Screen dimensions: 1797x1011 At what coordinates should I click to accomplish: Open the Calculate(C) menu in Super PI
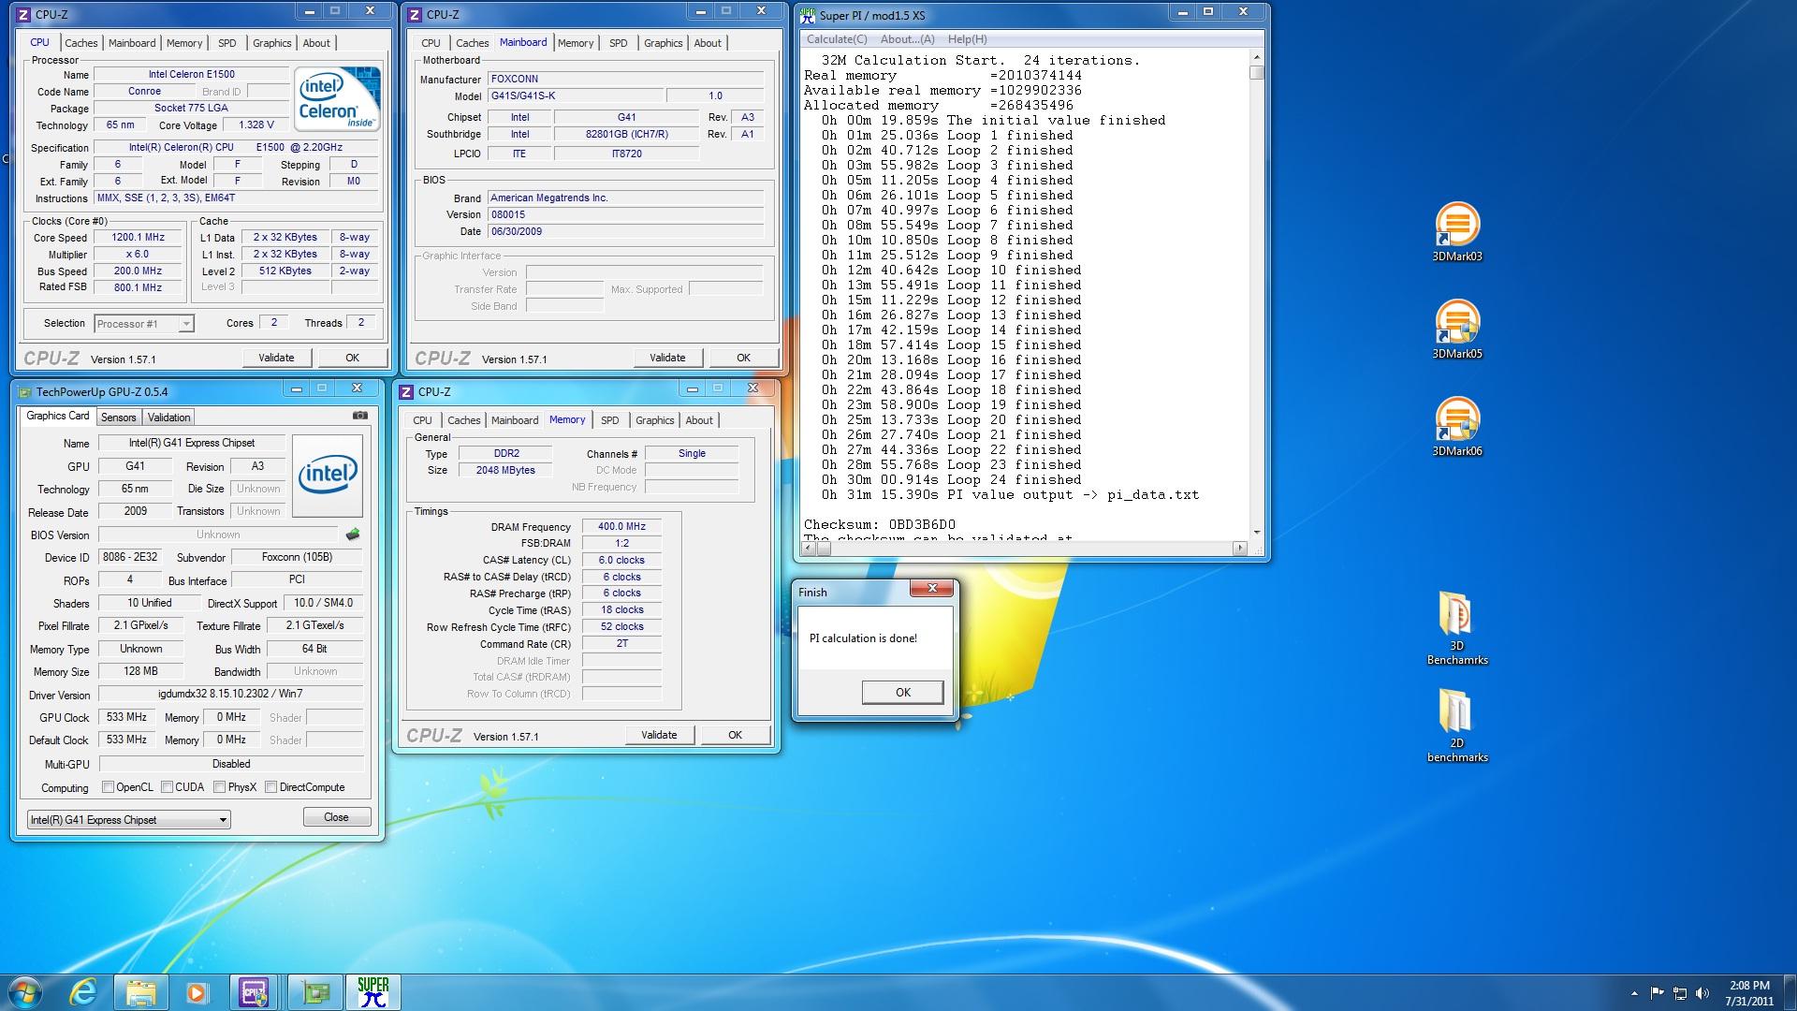coord(837,39)
